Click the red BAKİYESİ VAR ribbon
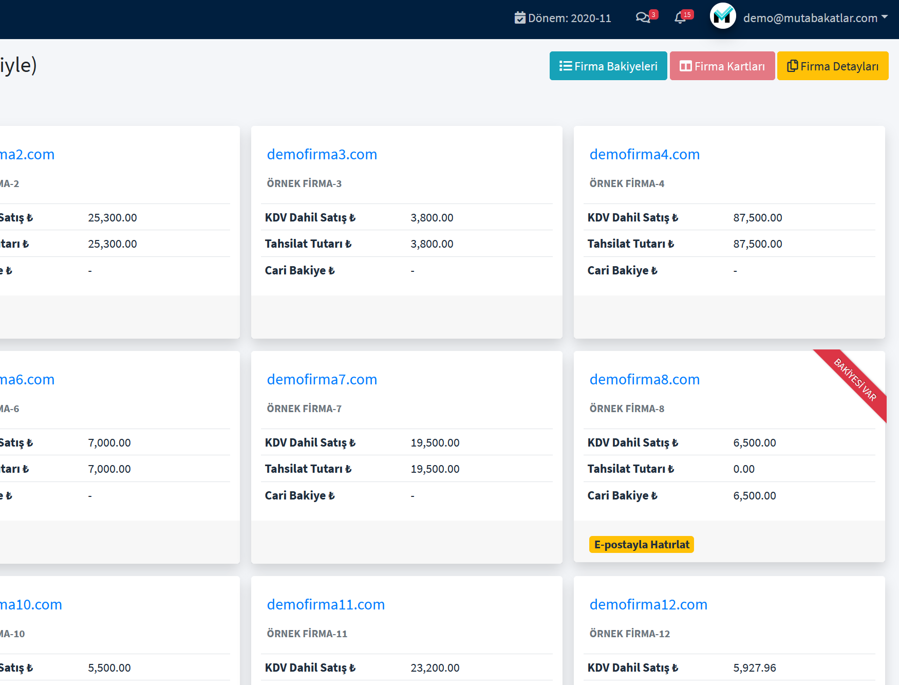This screenshot has width=899, height=685. (x=855, y=380)
